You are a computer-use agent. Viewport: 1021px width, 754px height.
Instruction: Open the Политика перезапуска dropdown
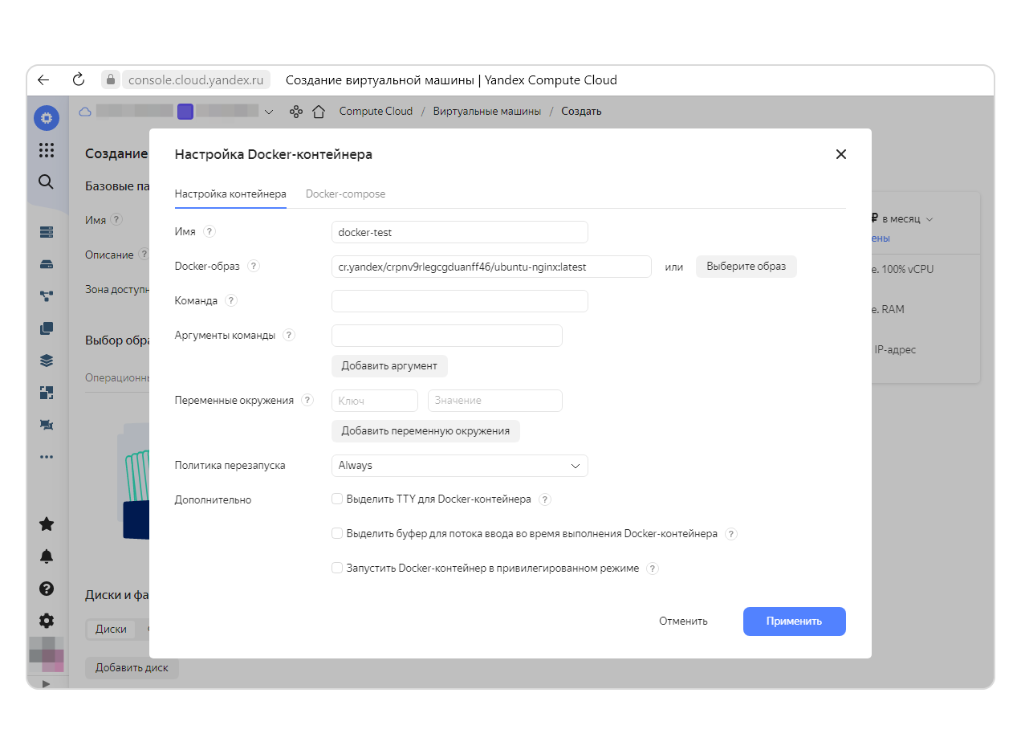tap(459, 466)
